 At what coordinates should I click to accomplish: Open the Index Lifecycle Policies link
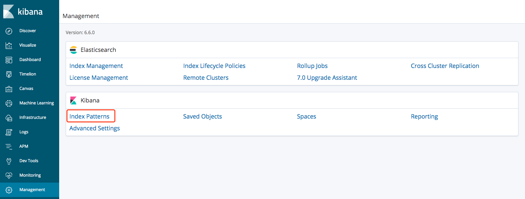[214, 66]
